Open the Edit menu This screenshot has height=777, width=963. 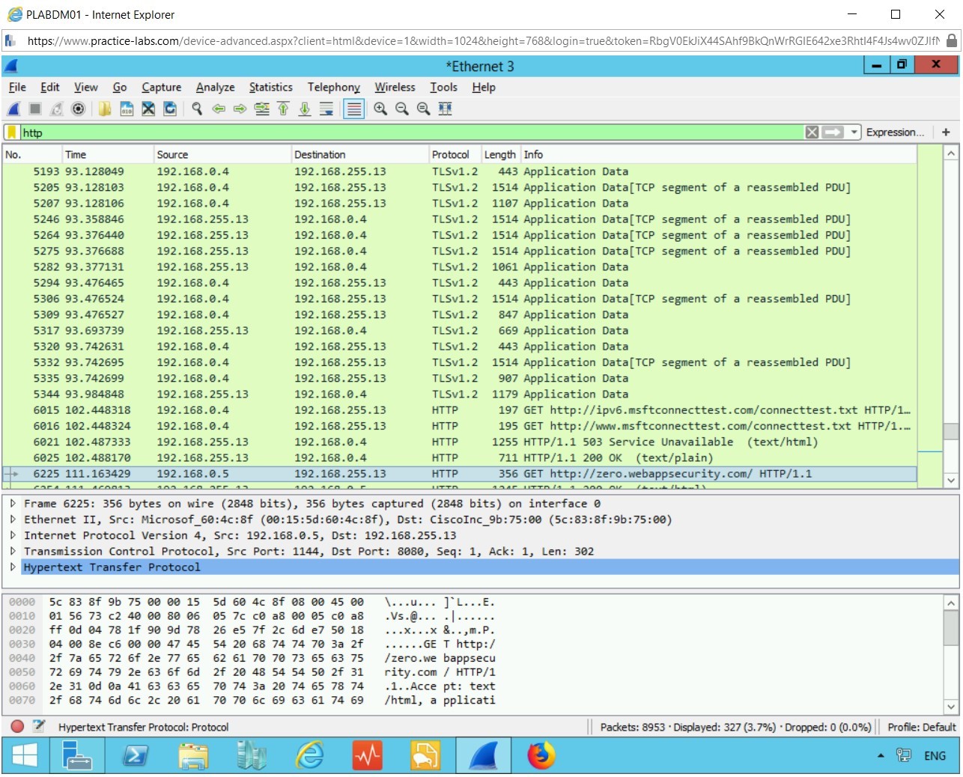pyautogui.click(x=50, y=88)
